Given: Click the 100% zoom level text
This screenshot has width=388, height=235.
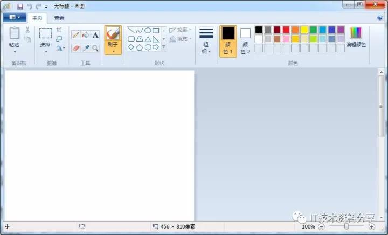Looking at the screenshot, I should point(308,226).
